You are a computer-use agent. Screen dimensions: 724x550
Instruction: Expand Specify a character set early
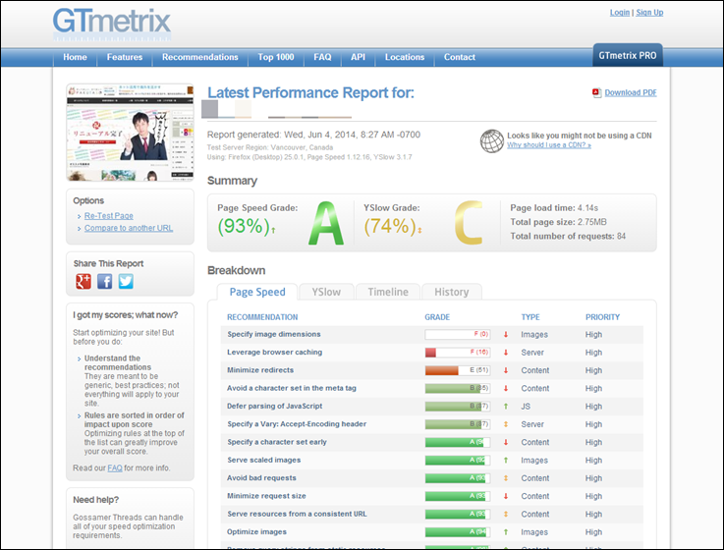[x=277, y=442]
